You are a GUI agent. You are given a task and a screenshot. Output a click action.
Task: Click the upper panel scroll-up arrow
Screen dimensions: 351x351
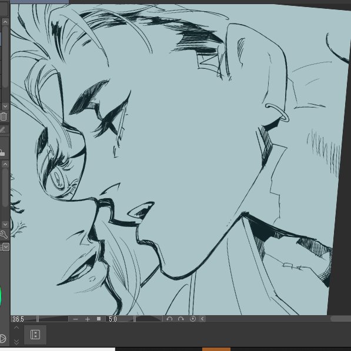pyautogui.click(x=5, y=22)
